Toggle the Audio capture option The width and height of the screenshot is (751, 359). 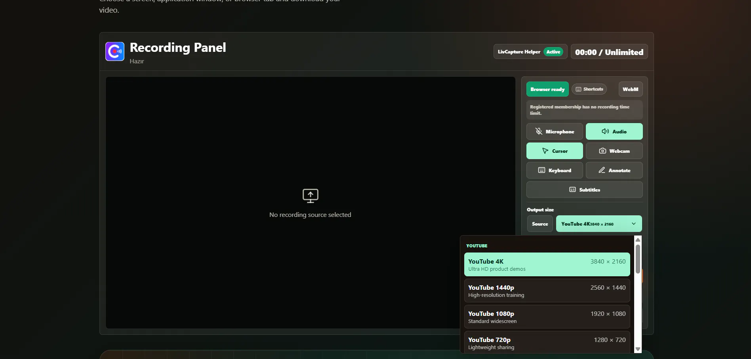click(614, 131)
